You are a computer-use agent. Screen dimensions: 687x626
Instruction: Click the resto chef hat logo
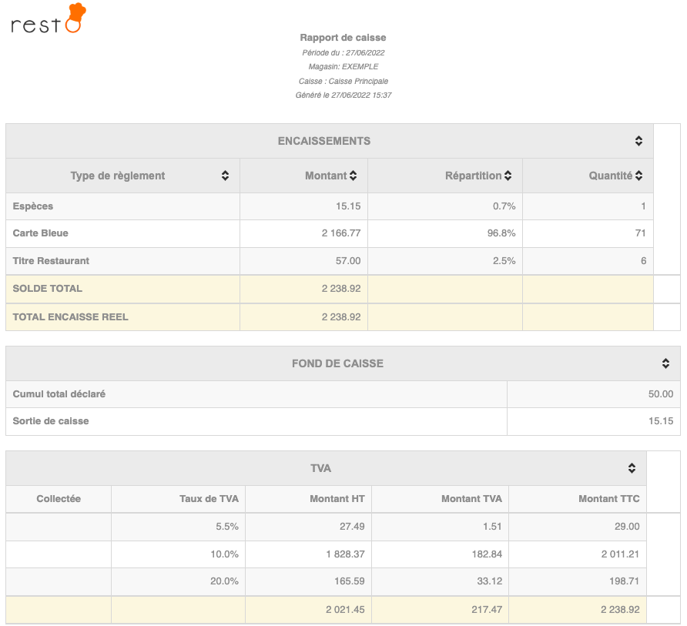pos(48,20)
